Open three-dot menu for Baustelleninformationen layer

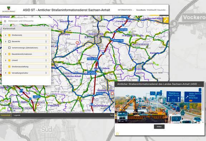46,54
